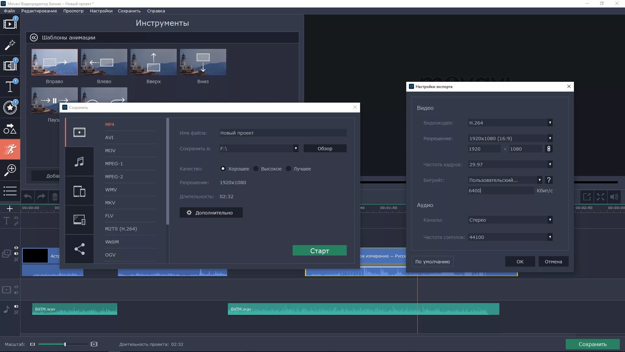The image size is (625, 352).
Task: Choose MKV format from list
Action: (x=110, y=203)
